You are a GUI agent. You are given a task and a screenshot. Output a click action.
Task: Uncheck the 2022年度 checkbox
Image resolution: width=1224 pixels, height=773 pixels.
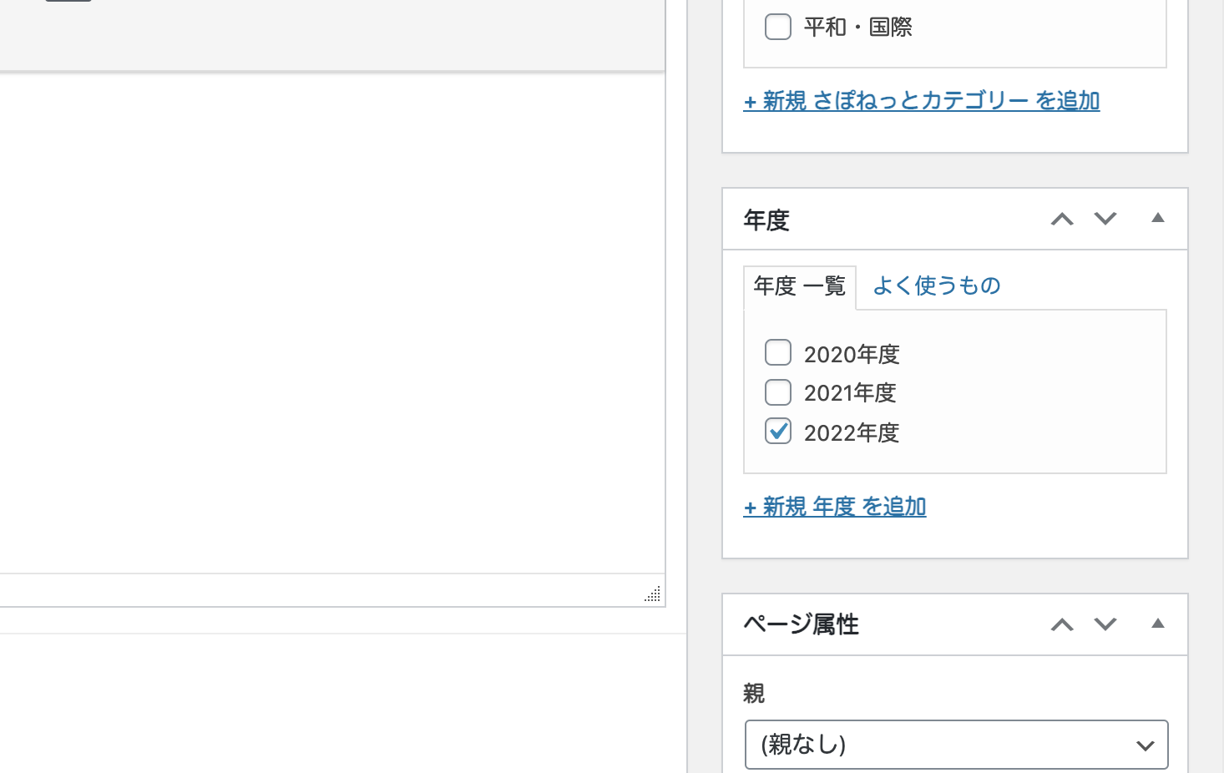(778, 431)
